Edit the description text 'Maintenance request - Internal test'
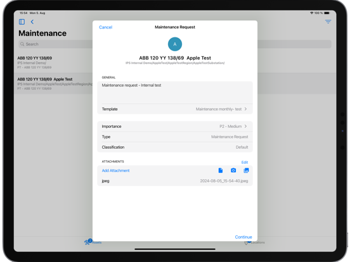 [x=175, y=92]
